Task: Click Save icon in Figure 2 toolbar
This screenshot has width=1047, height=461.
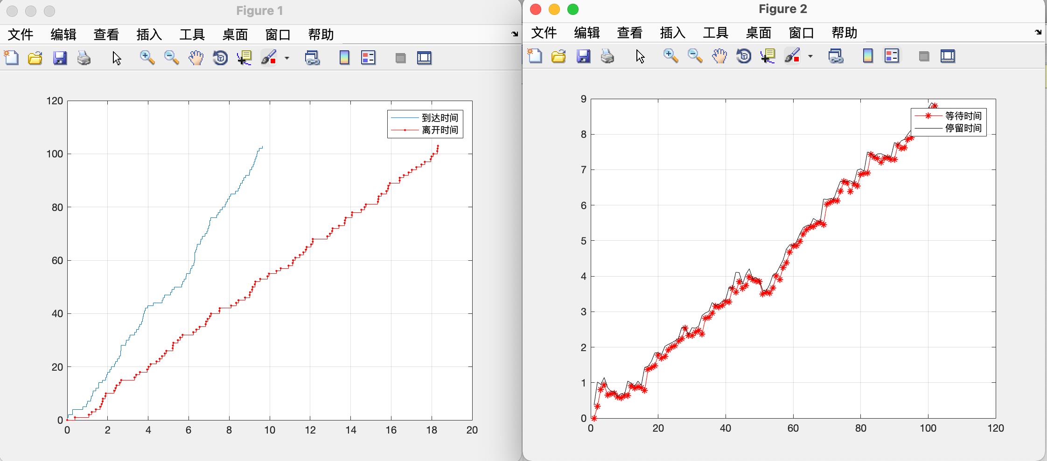Action: (583, 56)
